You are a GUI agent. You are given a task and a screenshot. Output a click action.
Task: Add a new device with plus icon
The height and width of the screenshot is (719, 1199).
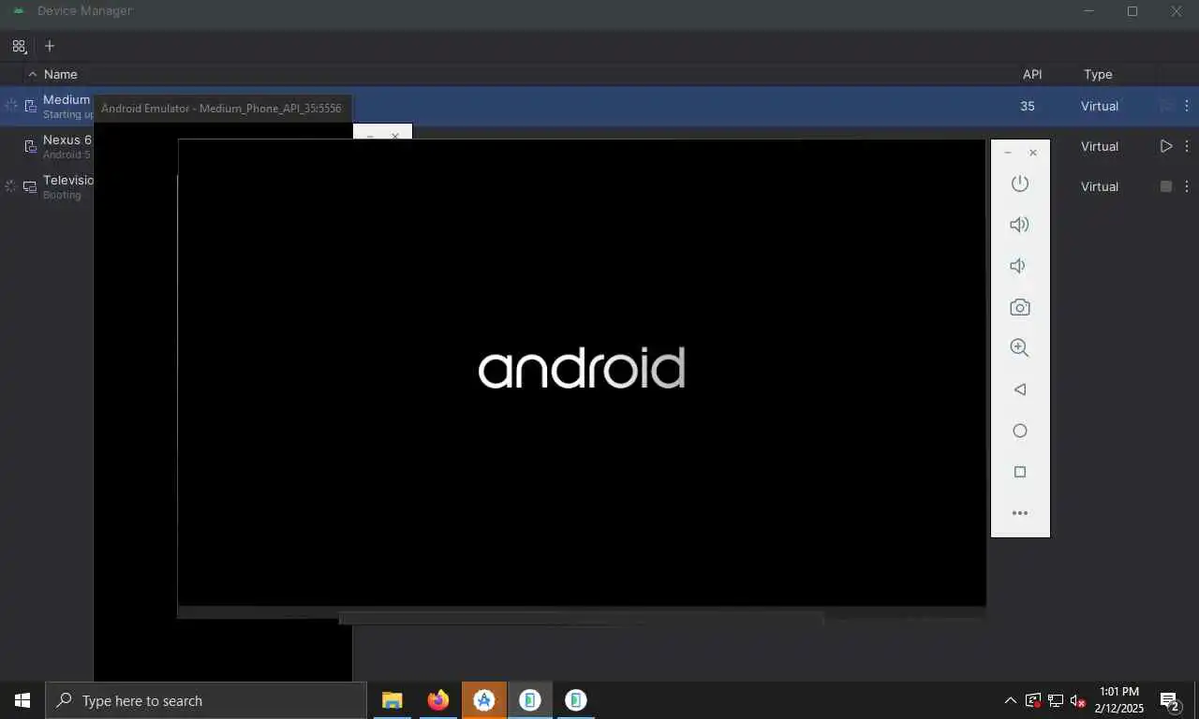(x=50, y=46)
